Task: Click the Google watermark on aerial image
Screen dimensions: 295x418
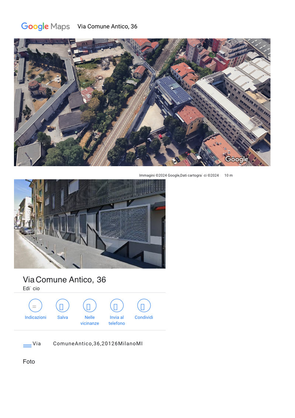Action: [237, 159]
